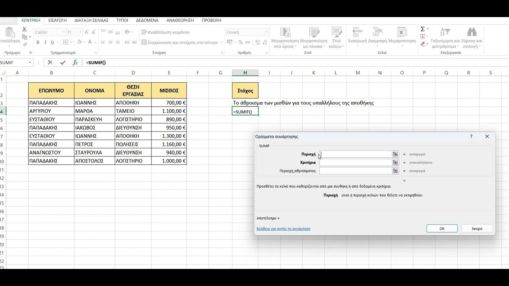Toggle Αναδίπλωση κειμένου wrap text
Image resolution: width=509 pixels, height=286 pixels.
click(165, 32)
